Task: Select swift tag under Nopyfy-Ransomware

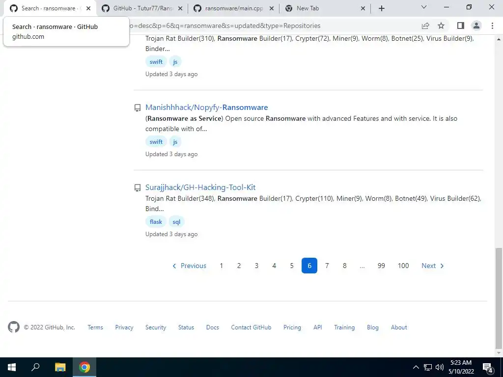Action: [x=156, y=142]
